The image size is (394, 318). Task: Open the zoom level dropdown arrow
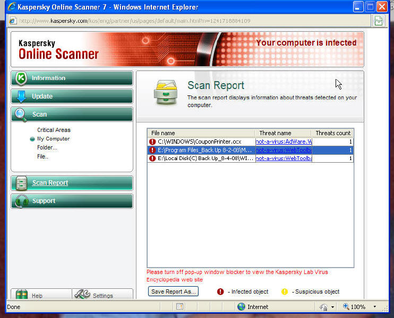375,307
